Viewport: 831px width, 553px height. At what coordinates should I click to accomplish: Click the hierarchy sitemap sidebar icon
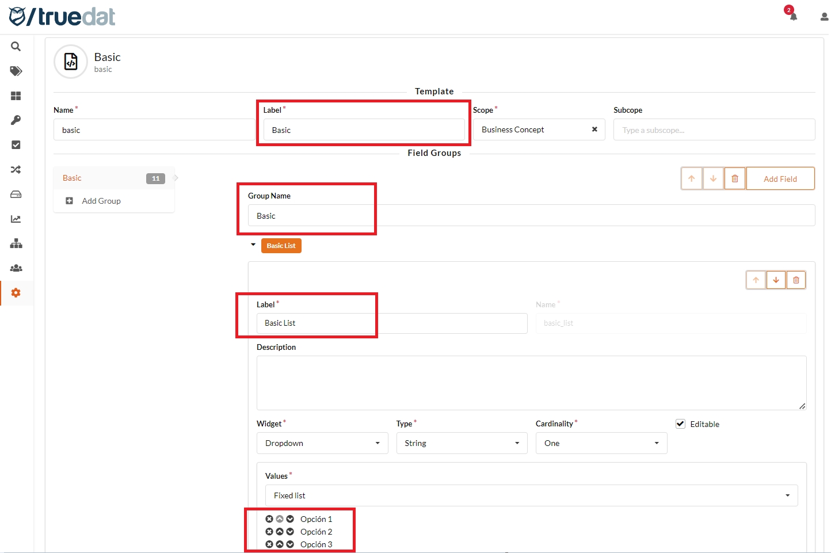click(x=16, y=243)
